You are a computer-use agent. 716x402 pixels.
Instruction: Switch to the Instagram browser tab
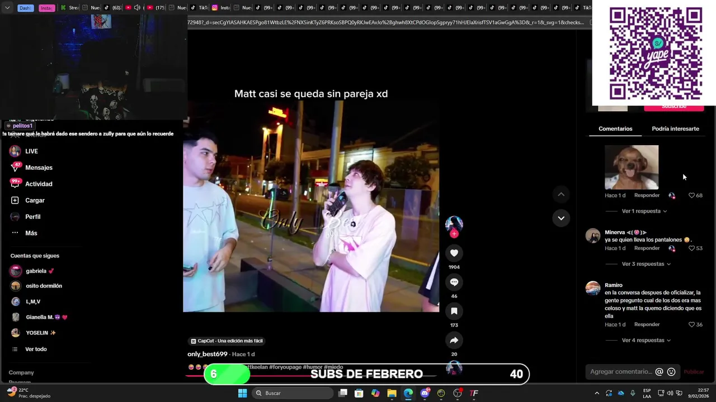click(221, 8)
